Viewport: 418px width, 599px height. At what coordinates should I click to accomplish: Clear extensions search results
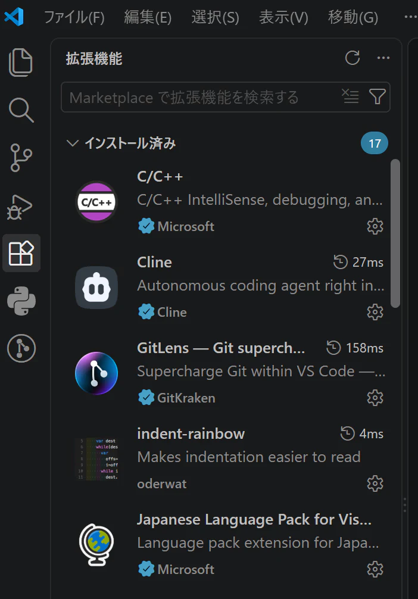[x=350, y=96]
